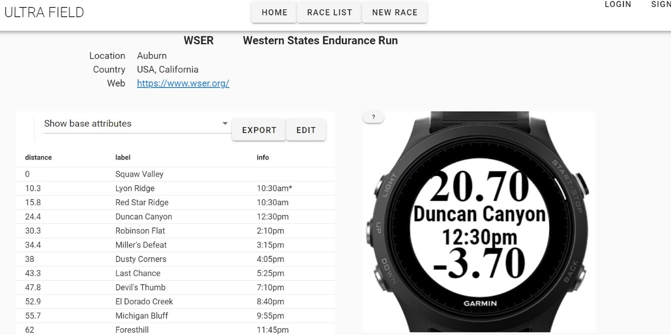Go to RACE LIST
671x335 pixels.
[x=329, y=13]
